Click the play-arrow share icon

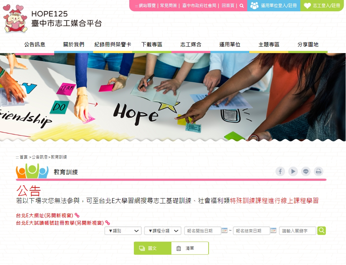[x=293, y=172]
